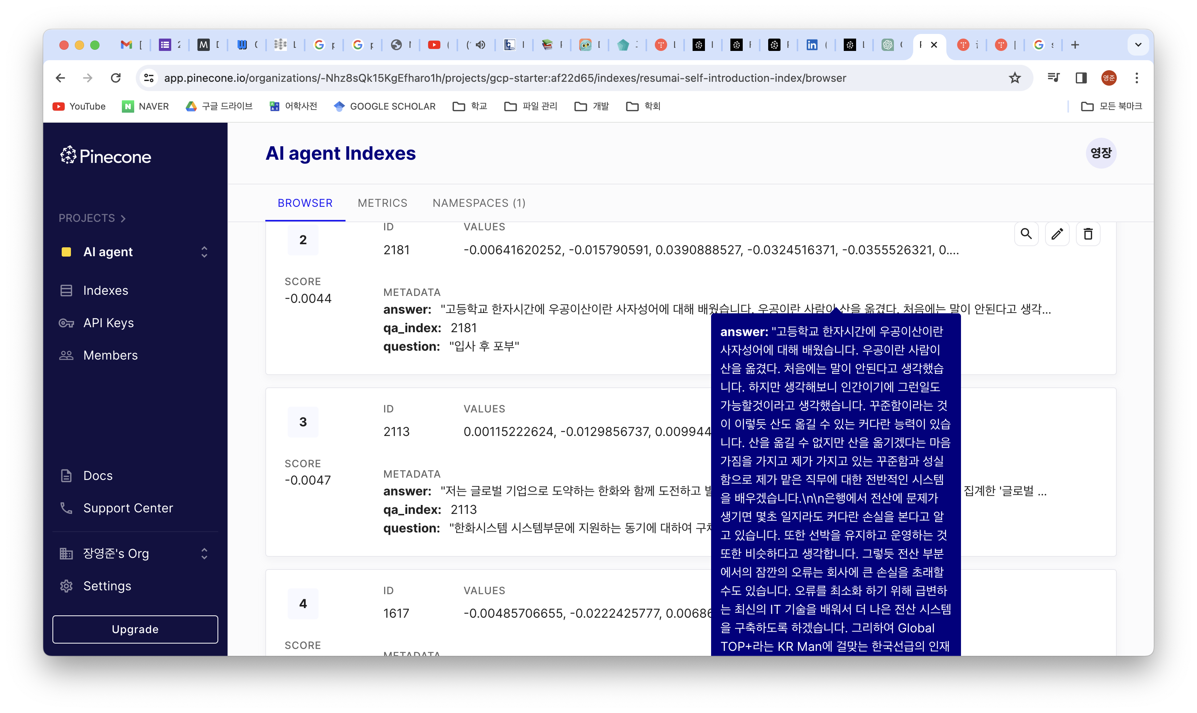Open Docs link in sidebar
This screenshot has width=1197, height=713.
[x=98, y=476]
